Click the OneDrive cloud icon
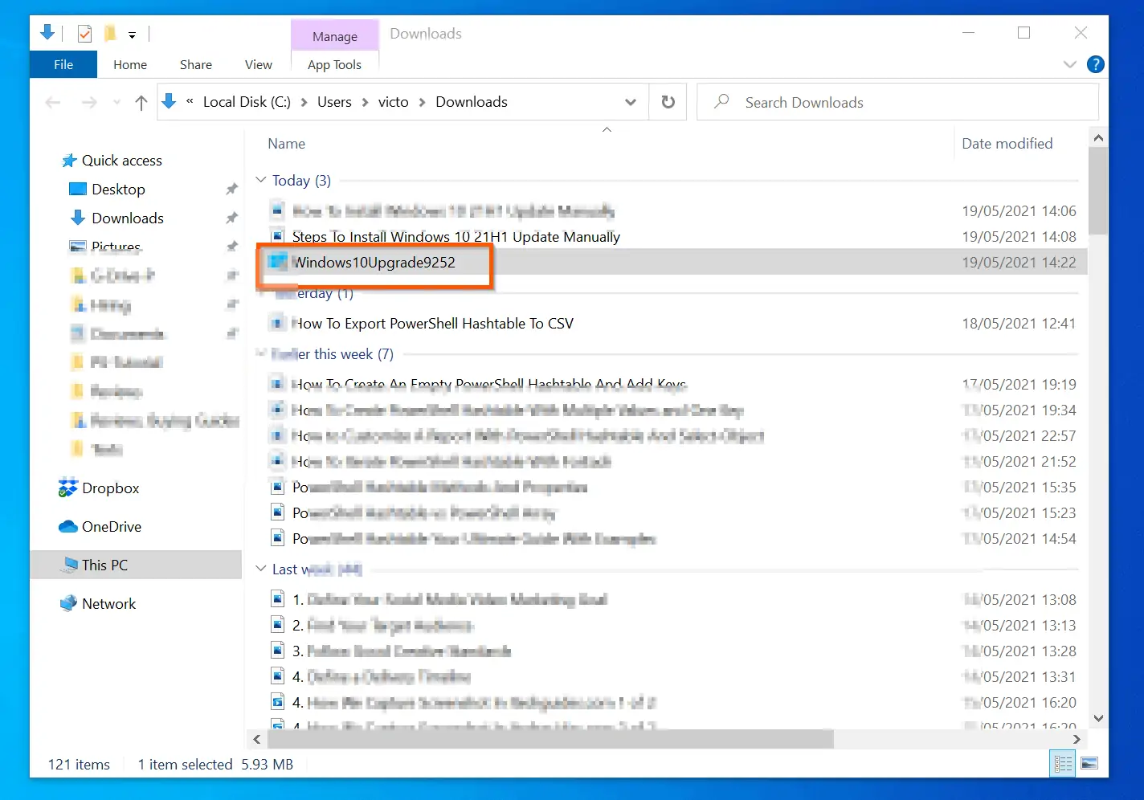Screen dimensions: 1144x800 (x=67, y=527)
